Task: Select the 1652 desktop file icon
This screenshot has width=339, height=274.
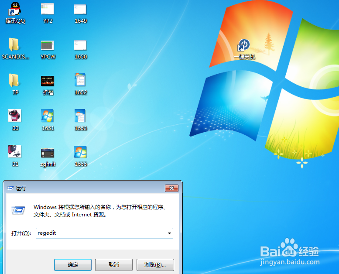Action: [80, 84]
